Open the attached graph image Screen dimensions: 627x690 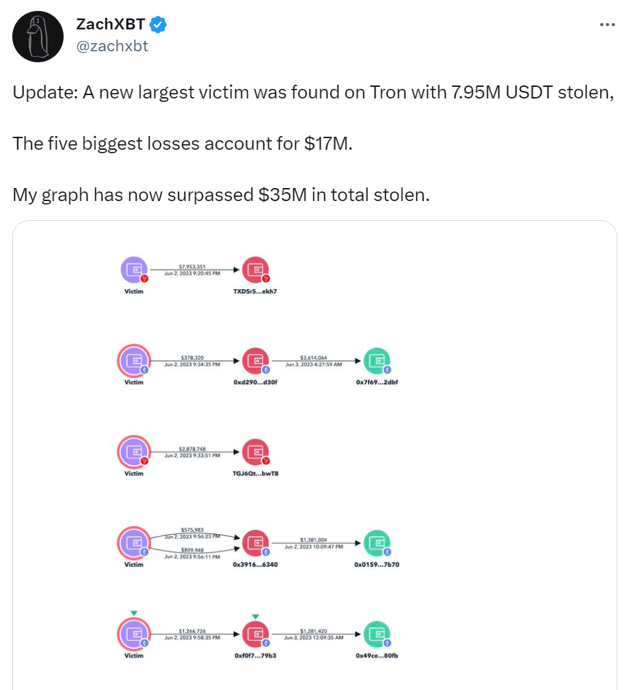click(315, 455)
